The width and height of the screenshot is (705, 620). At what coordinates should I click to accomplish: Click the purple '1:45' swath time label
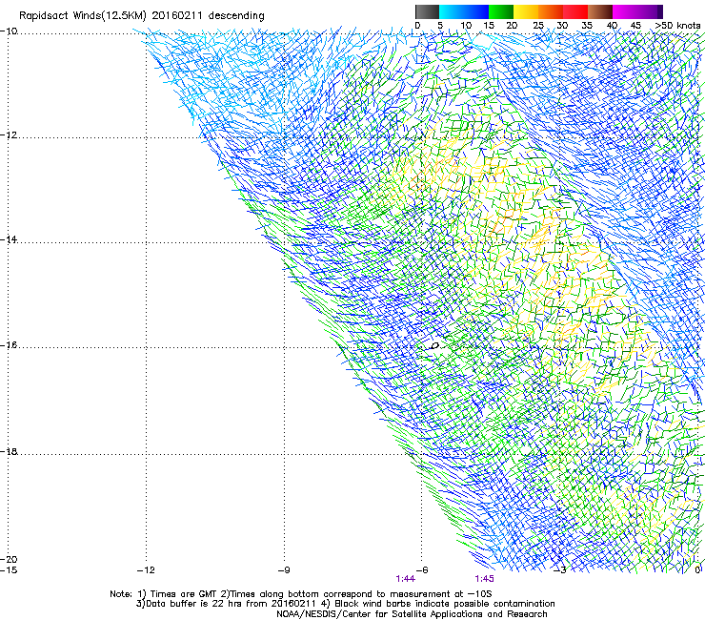[484, 579]
